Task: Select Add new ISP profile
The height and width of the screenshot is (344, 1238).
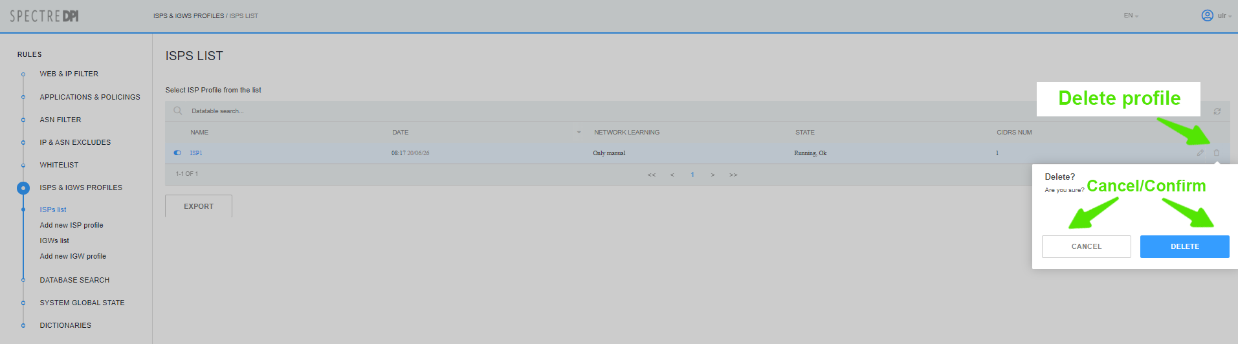Action: [71, 226]
